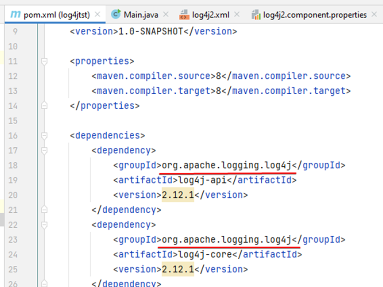Viewport: 383px width, 287px height.
Task: Click the XML file icon on log4j2.xml tab
Action: (x=184, y=15)
